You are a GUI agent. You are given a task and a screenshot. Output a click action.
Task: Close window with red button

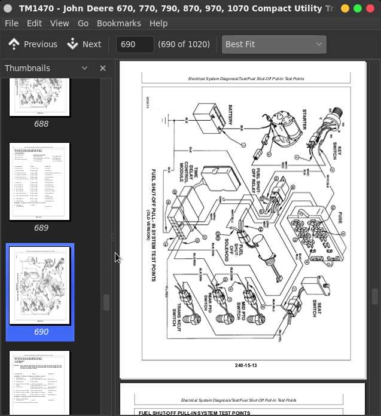(x=370, y=8)
